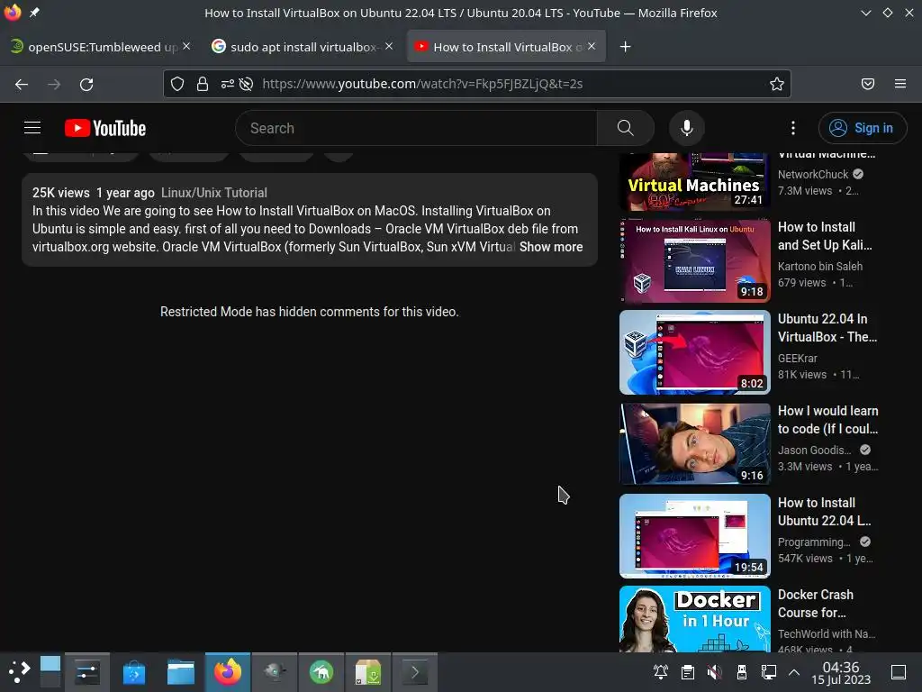The image size is (922, 692).
Task: Close the sudo apt install virtualbox tab
Action: coord(389,46)
